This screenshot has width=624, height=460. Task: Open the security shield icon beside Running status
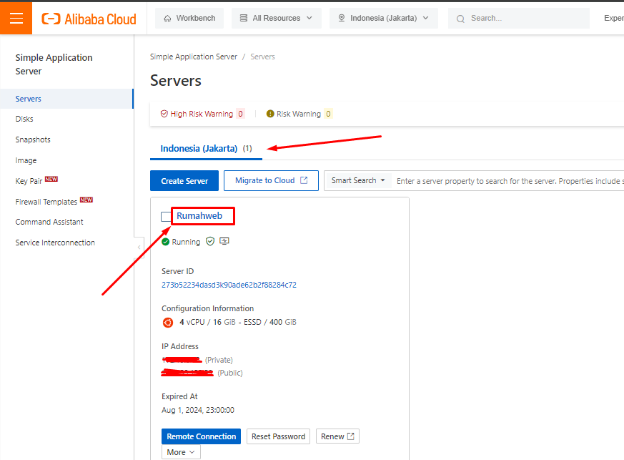[x=210, y=241]
